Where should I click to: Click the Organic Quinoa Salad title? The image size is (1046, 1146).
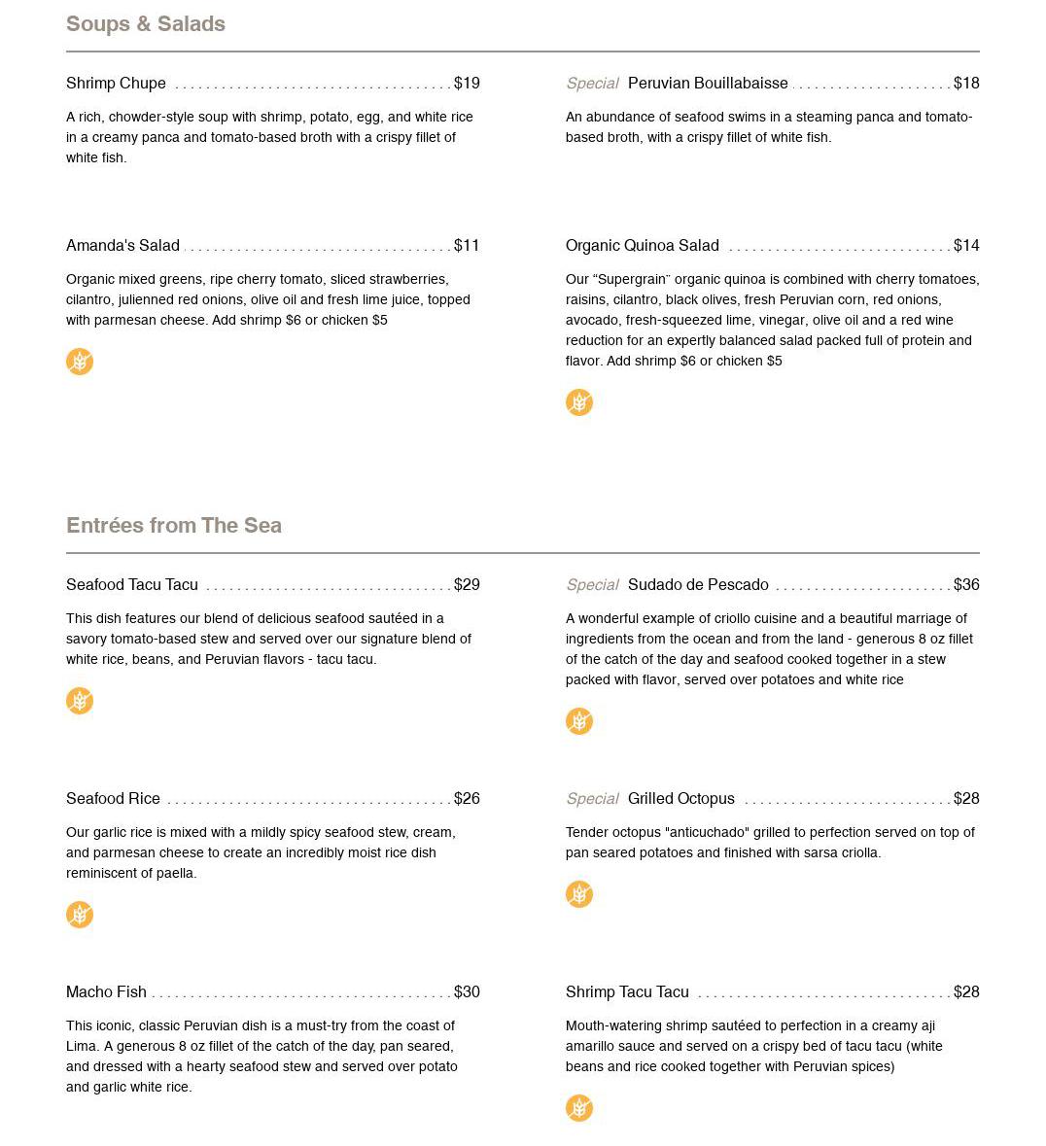coord(643,246)
